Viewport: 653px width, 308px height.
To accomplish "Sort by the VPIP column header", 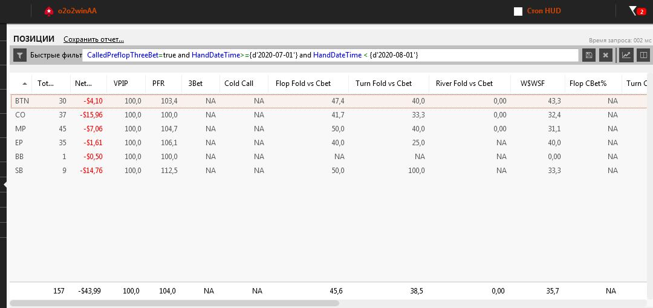I will (x=126, y=84).
